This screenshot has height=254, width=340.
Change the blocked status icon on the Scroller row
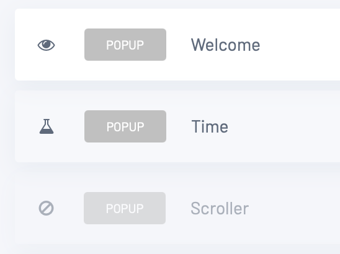[46, 208]
